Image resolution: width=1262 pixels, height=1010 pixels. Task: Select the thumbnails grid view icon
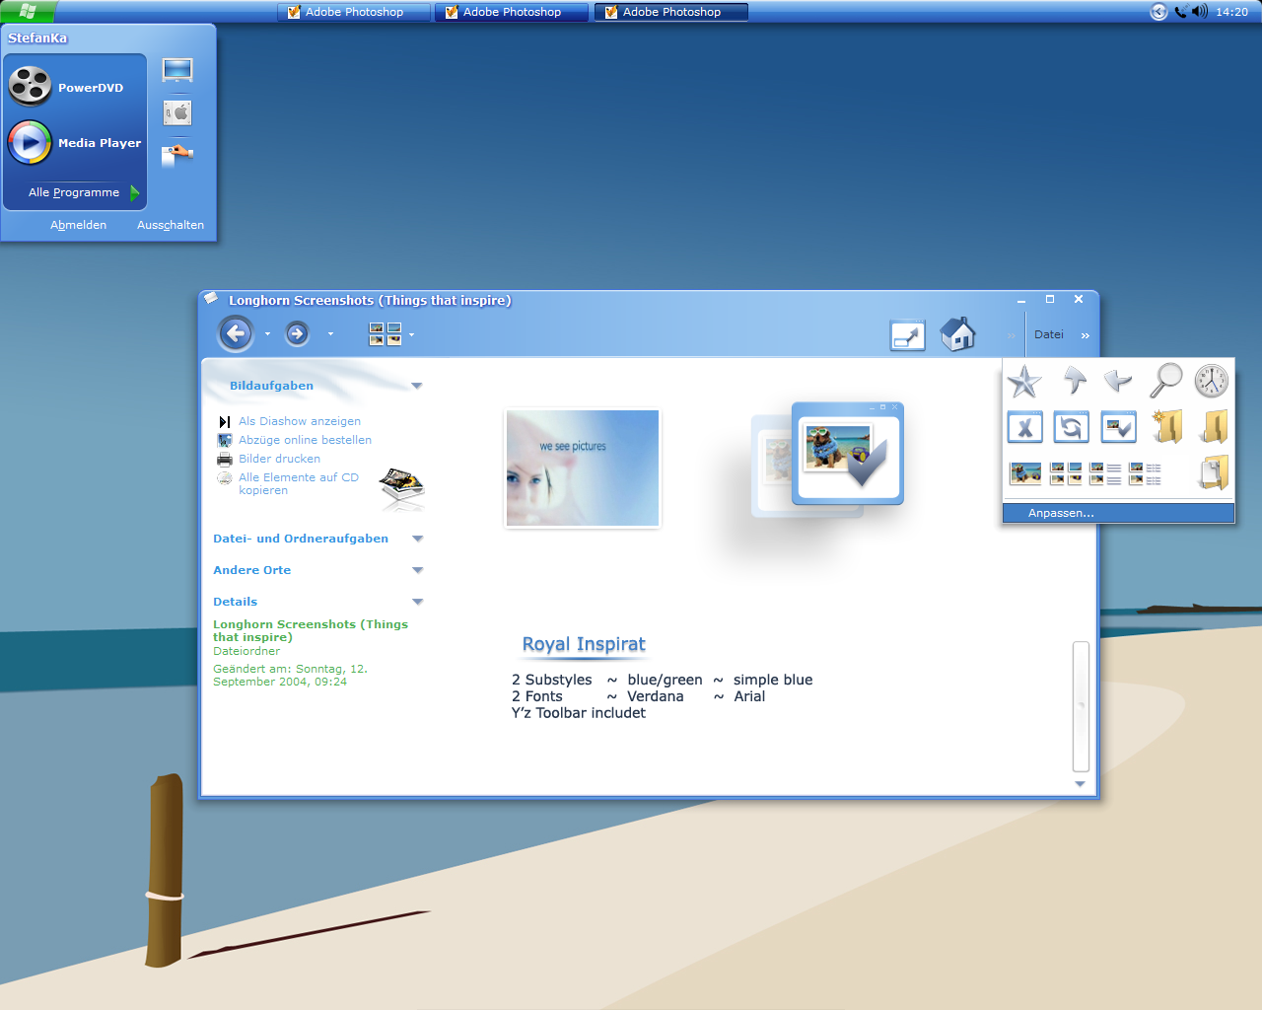pyautogui.click(x=1066, y=474)
